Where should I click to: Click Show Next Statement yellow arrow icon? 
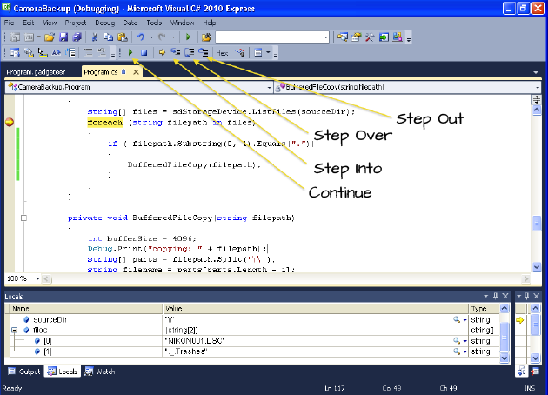click(162, 53)
